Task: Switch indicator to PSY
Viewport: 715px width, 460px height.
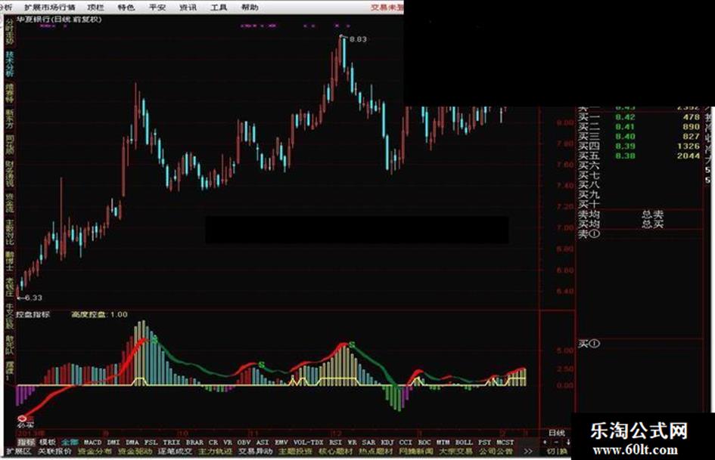Action: [x=484, y=442]
